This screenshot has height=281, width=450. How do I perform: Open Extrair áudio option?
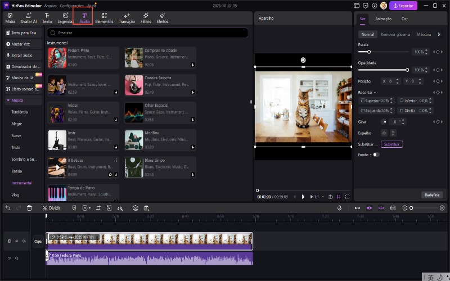24,55
